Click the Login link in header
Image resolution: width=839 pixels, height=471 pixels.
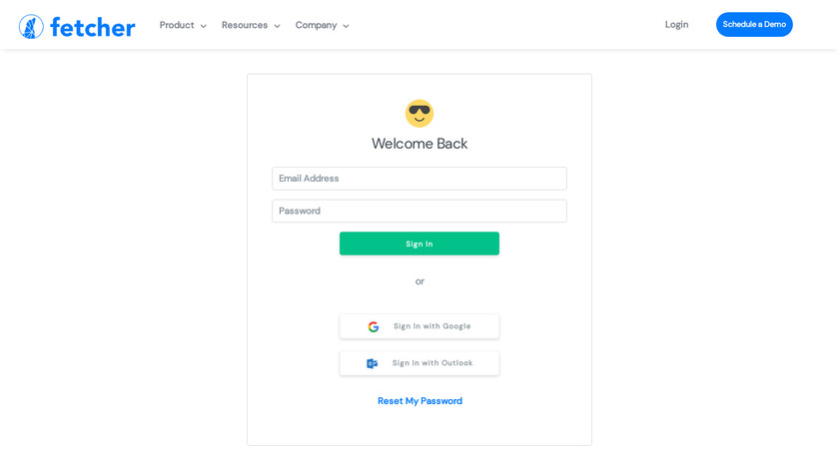point(676,25)
